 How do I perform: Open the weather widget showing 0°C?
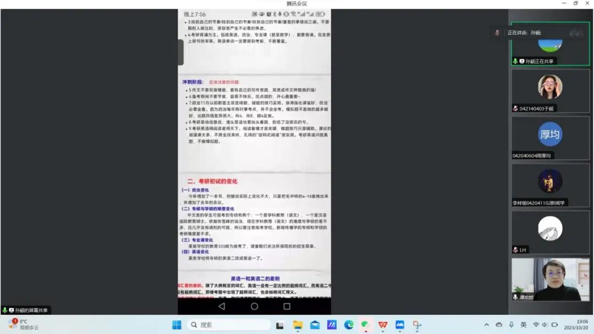pyautogui.click(x=23, y=325)
